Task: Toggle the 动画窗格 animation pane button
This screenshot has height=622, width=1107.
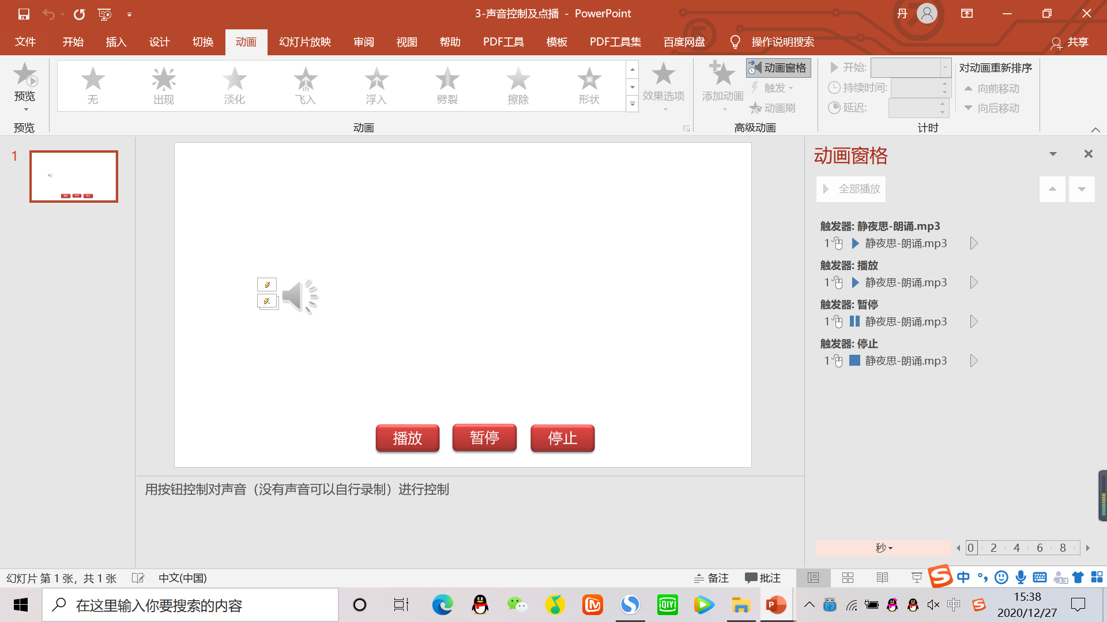Action: [778, 68]
